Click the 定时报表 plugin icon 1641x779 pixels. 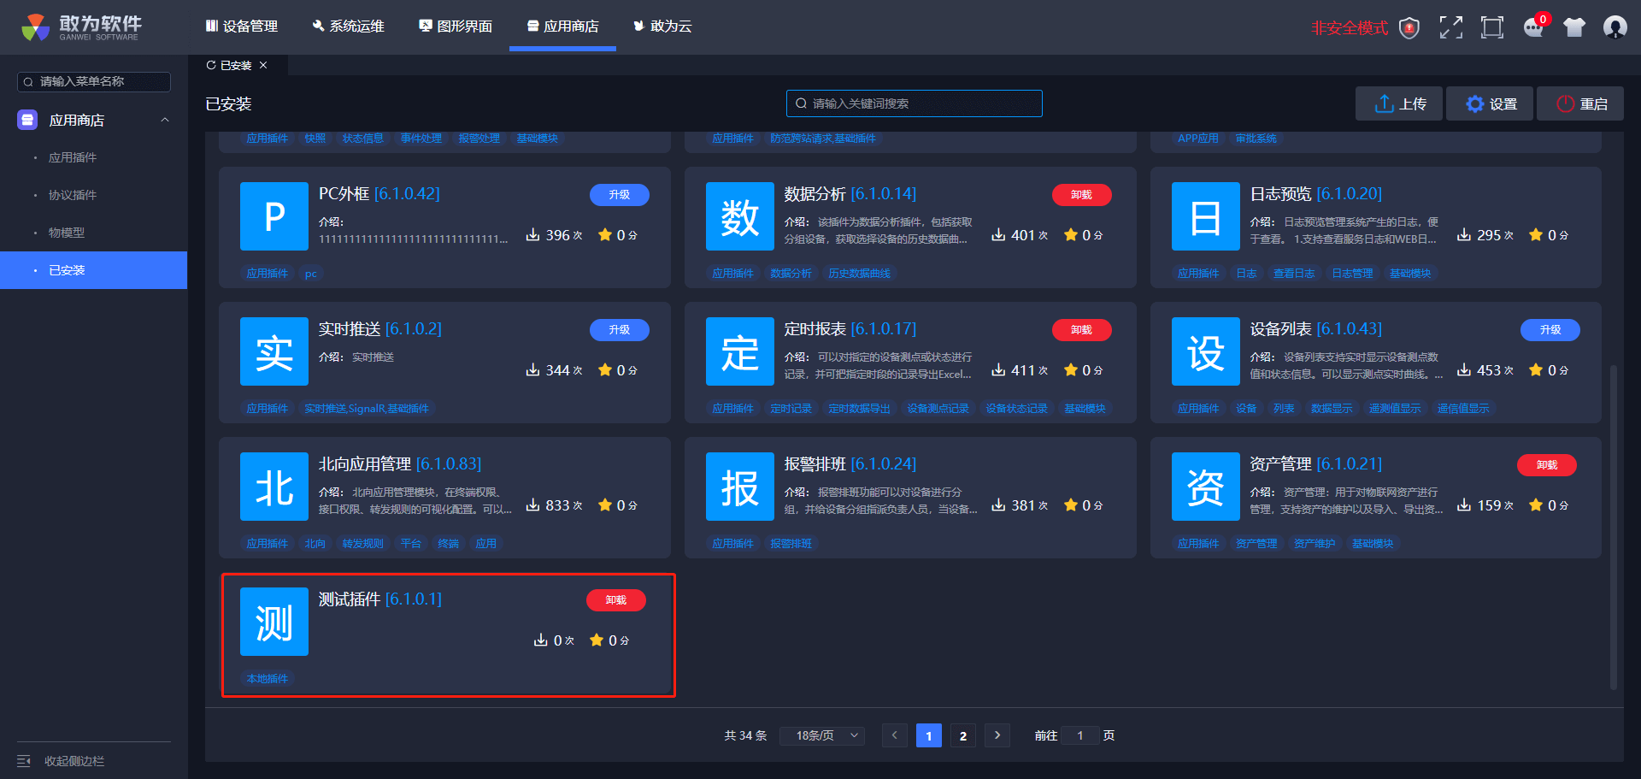(740, 351)
